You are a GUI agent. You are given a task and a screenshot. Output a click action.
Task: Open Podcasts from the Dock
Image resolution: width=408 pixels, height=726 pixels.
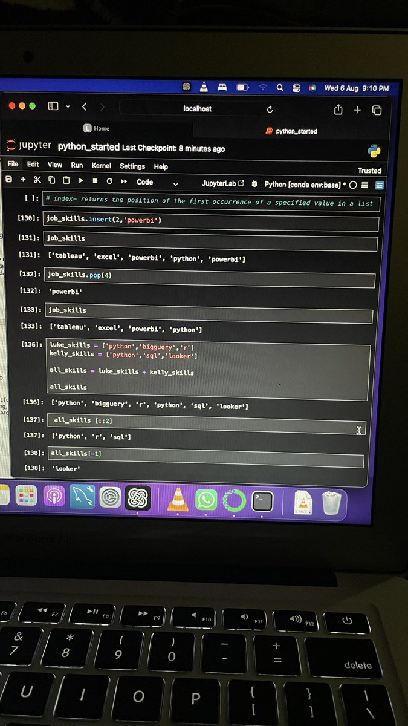pyautogui.click(x=54, y=497)
